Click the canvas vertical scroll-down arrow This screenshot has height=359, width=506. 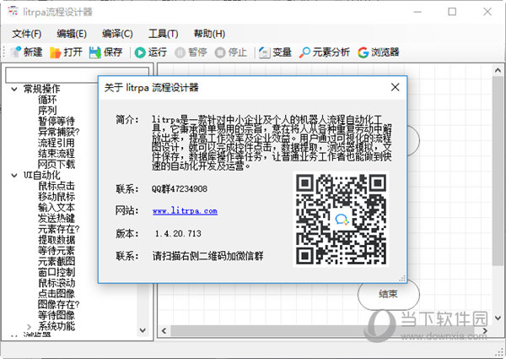498,318
